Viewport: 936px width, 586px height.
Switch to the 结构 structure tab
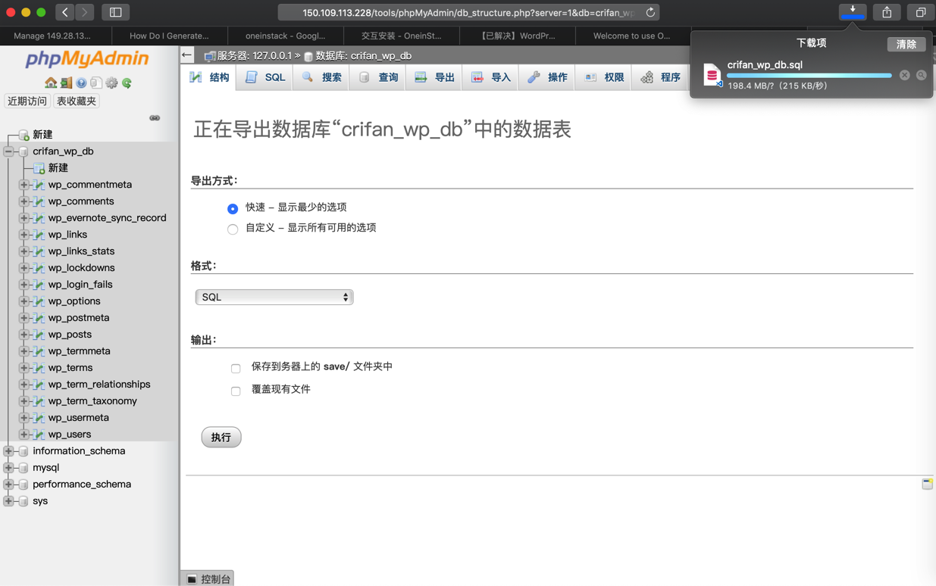(x=210, y=77)
